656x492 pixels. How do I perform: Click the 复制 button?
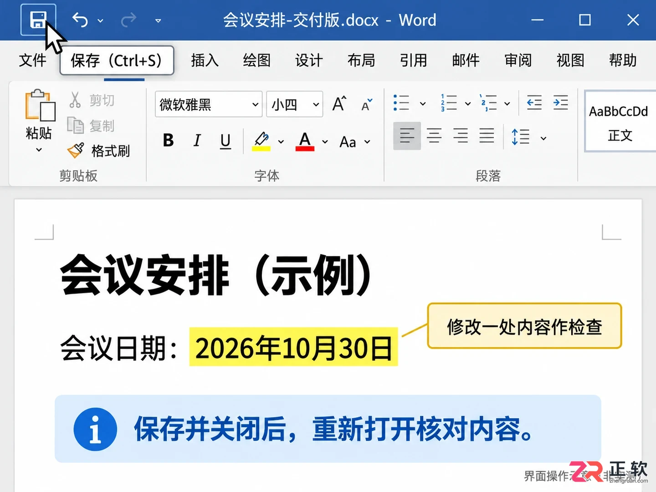91,125
